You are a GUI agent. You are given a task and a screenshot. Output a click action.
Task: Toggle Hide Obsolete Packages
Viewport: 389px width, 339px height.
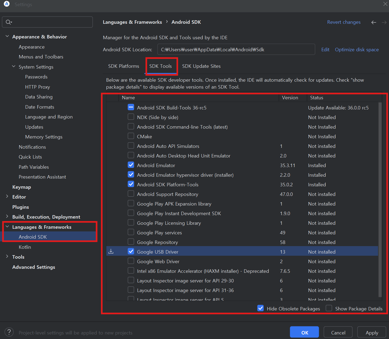260,308
